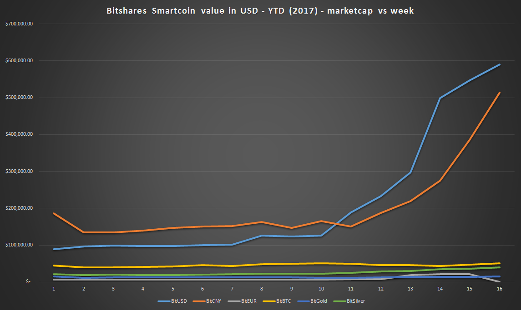Click week 4 on the x-axis
Viewport: 521px width, 310px height.
point(143,289)
